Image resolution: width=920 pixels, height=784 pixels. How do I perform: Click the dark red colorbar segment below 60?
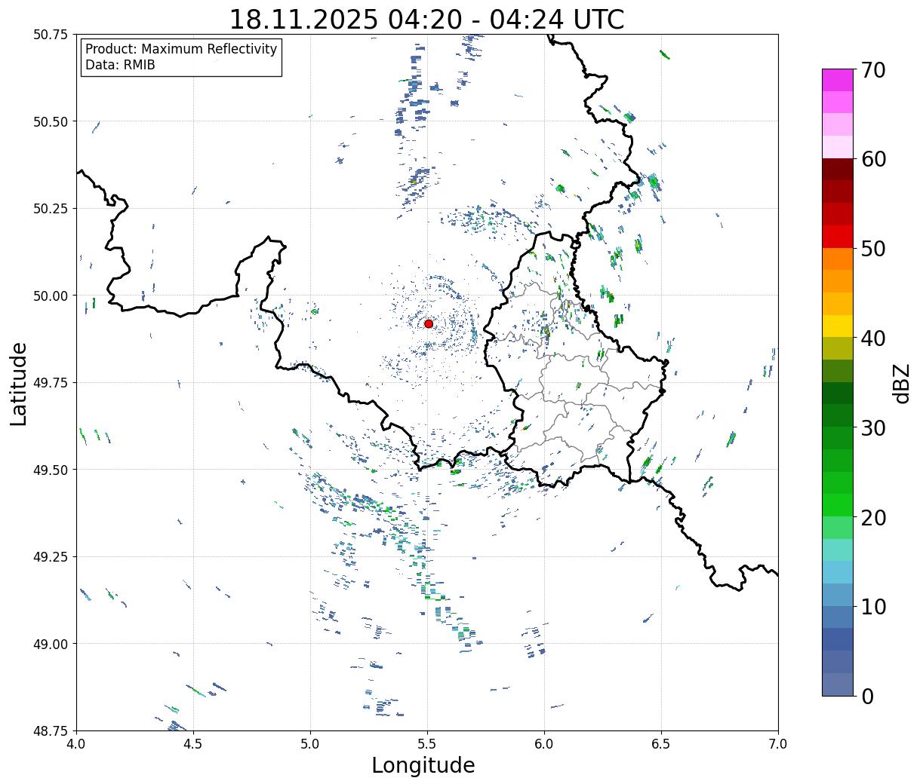pos(838,169)
